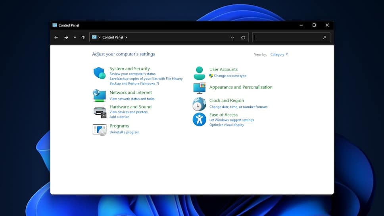
Task: Navigate back using the back arrow
Action: point(56,37)
